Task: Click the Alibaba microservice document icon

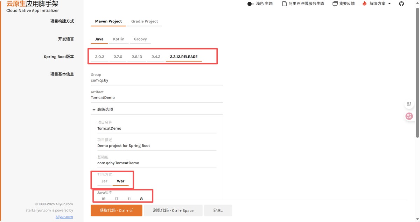Action: pyautogui.click(x=285, y=3)
